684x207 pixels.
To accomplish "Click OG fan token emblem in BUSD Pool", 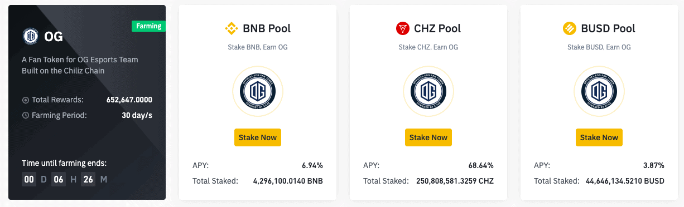I will pyautogui.click(x=599, y=91).
